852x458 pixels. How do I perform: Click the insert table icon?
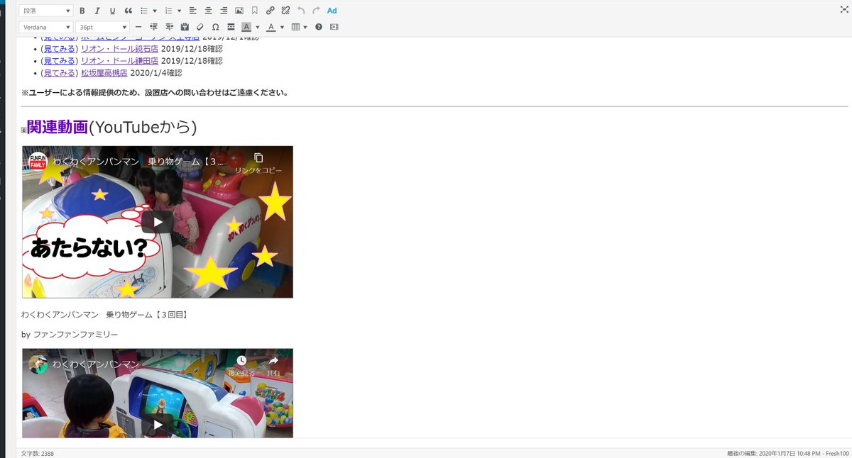(x=296, y=27)
